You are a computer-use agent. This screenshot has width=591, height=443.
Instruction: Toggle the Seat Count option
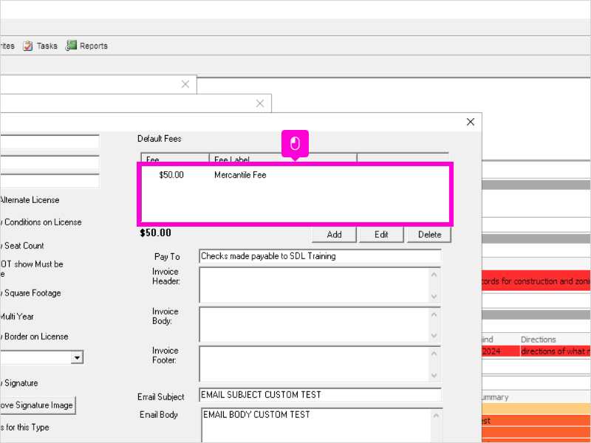(x=22, y=246)
